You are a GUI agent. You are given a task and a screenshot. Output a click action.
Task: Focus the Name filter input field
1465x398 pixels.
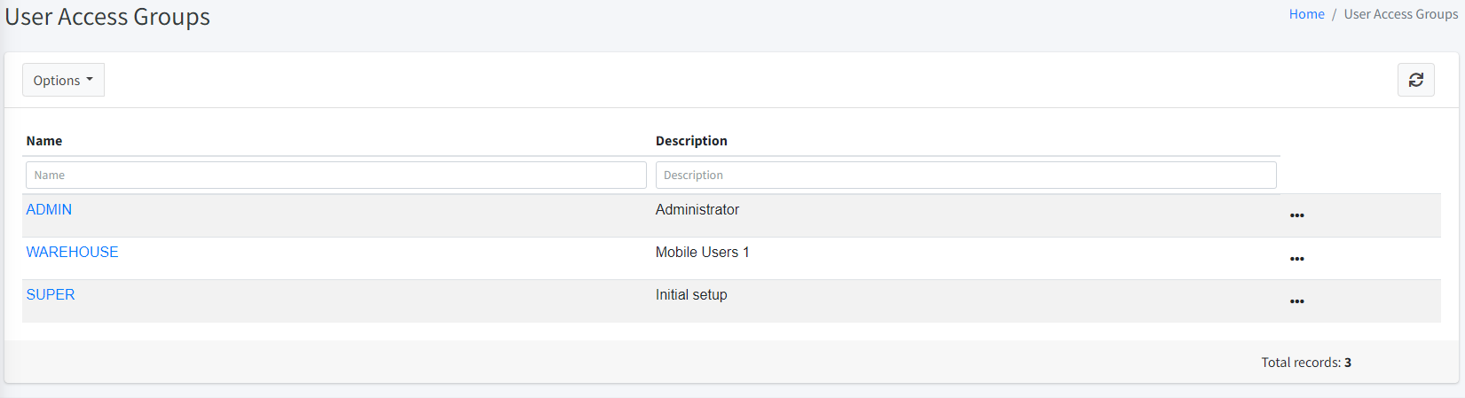pyautogui.click(x=335, y=175)
